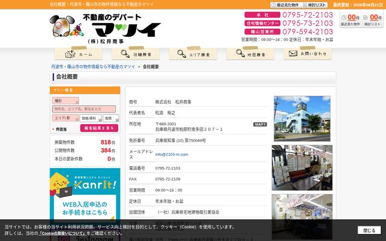This screenshot has width=386, height=241.
Task: Click 最近見た物件 in the orange top bar
Action: 285,5
